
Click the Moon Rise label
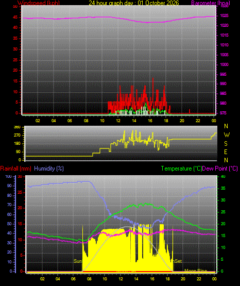(196, 271)
